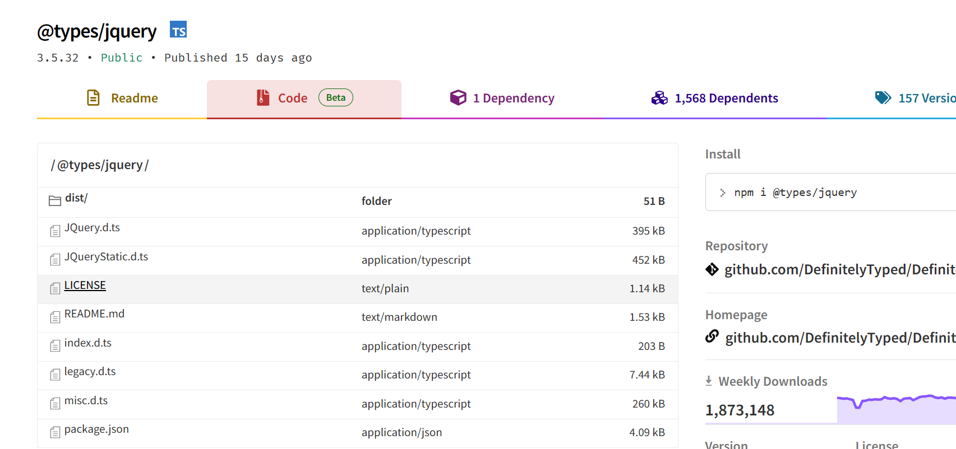Click the weekly downloads sparkline chart
The height and width of the screenshot is (449, 956).
896,409
